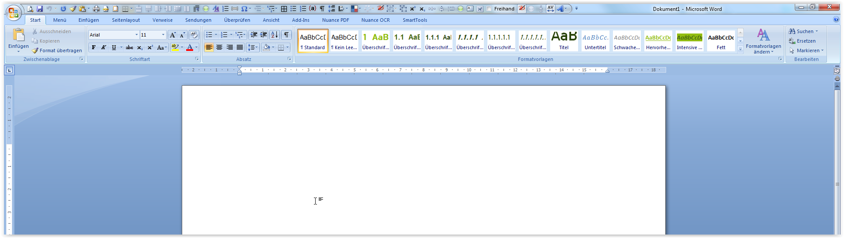Switch to the Seitenlayout ribbon tab
This screenshot has height=238, width=844.
[x=126, y=20]
